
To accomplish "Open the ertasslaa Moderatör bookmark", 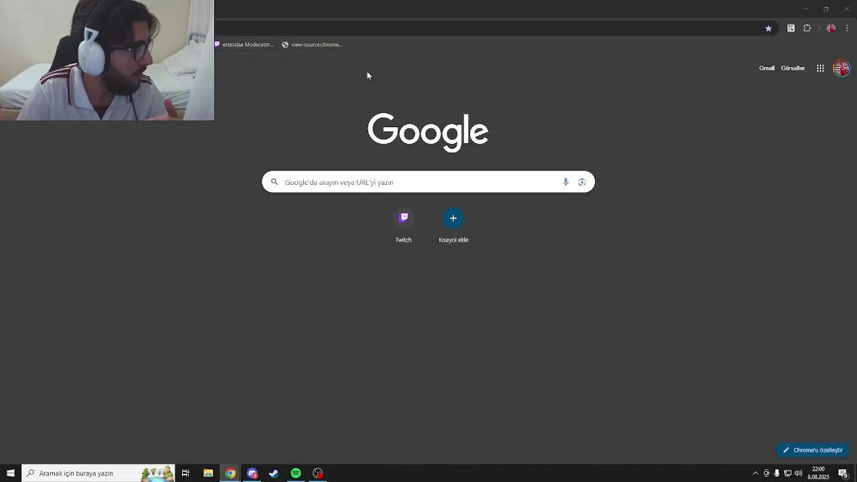I will 244,45.
